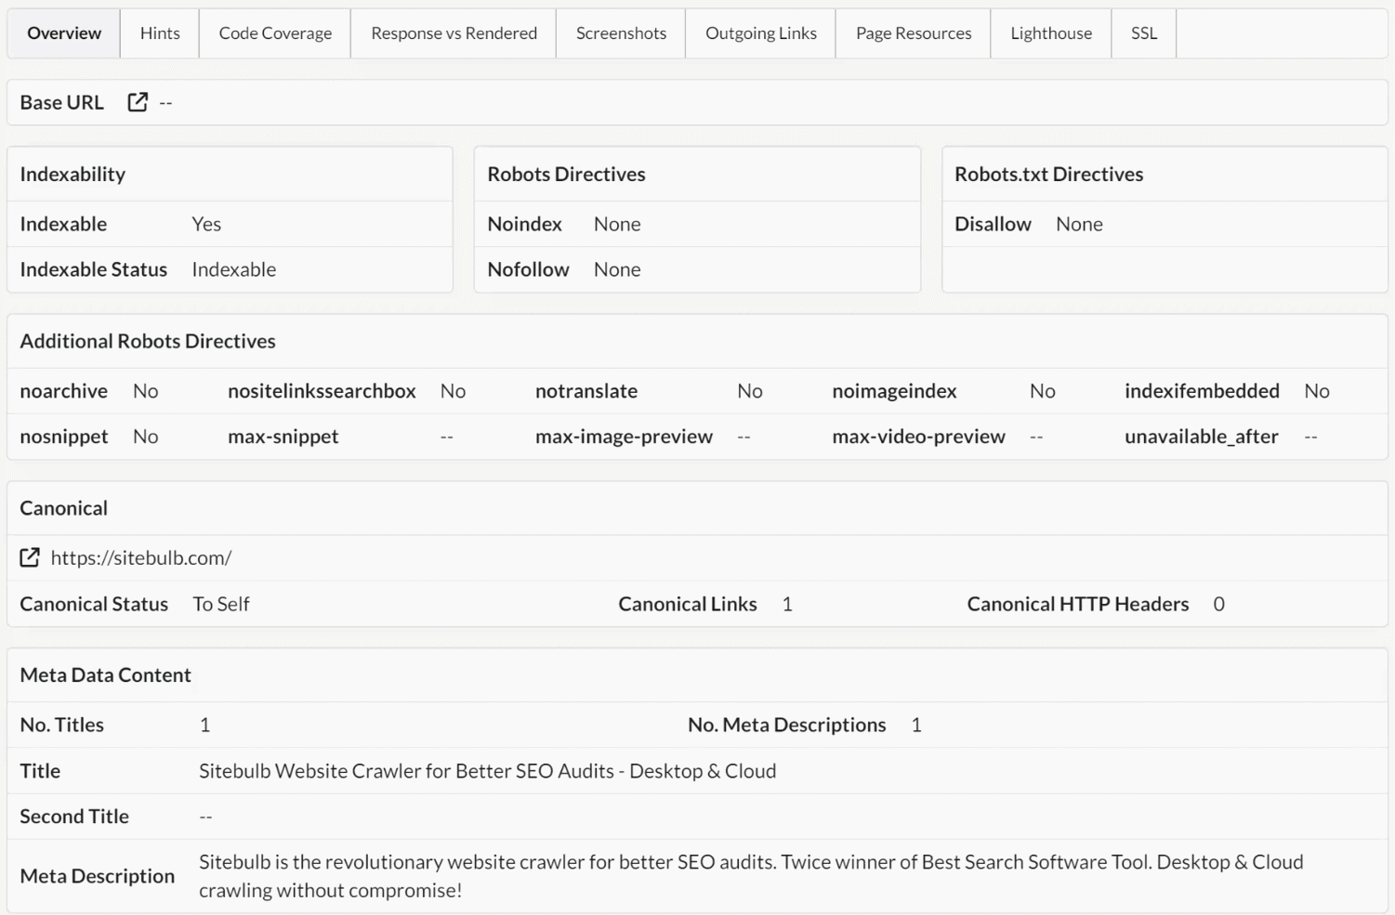1395x915 pixels.
Task: Open the Code Coverage tab
Action: pos(275,33)
